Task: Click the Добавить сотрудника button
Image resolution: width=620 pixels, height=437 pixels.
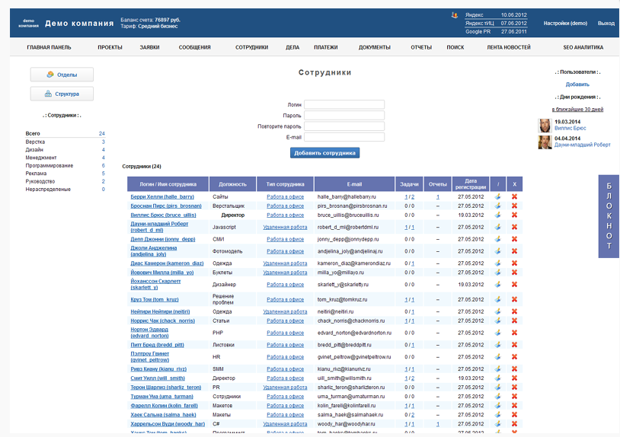Action: tap(324, 153)
